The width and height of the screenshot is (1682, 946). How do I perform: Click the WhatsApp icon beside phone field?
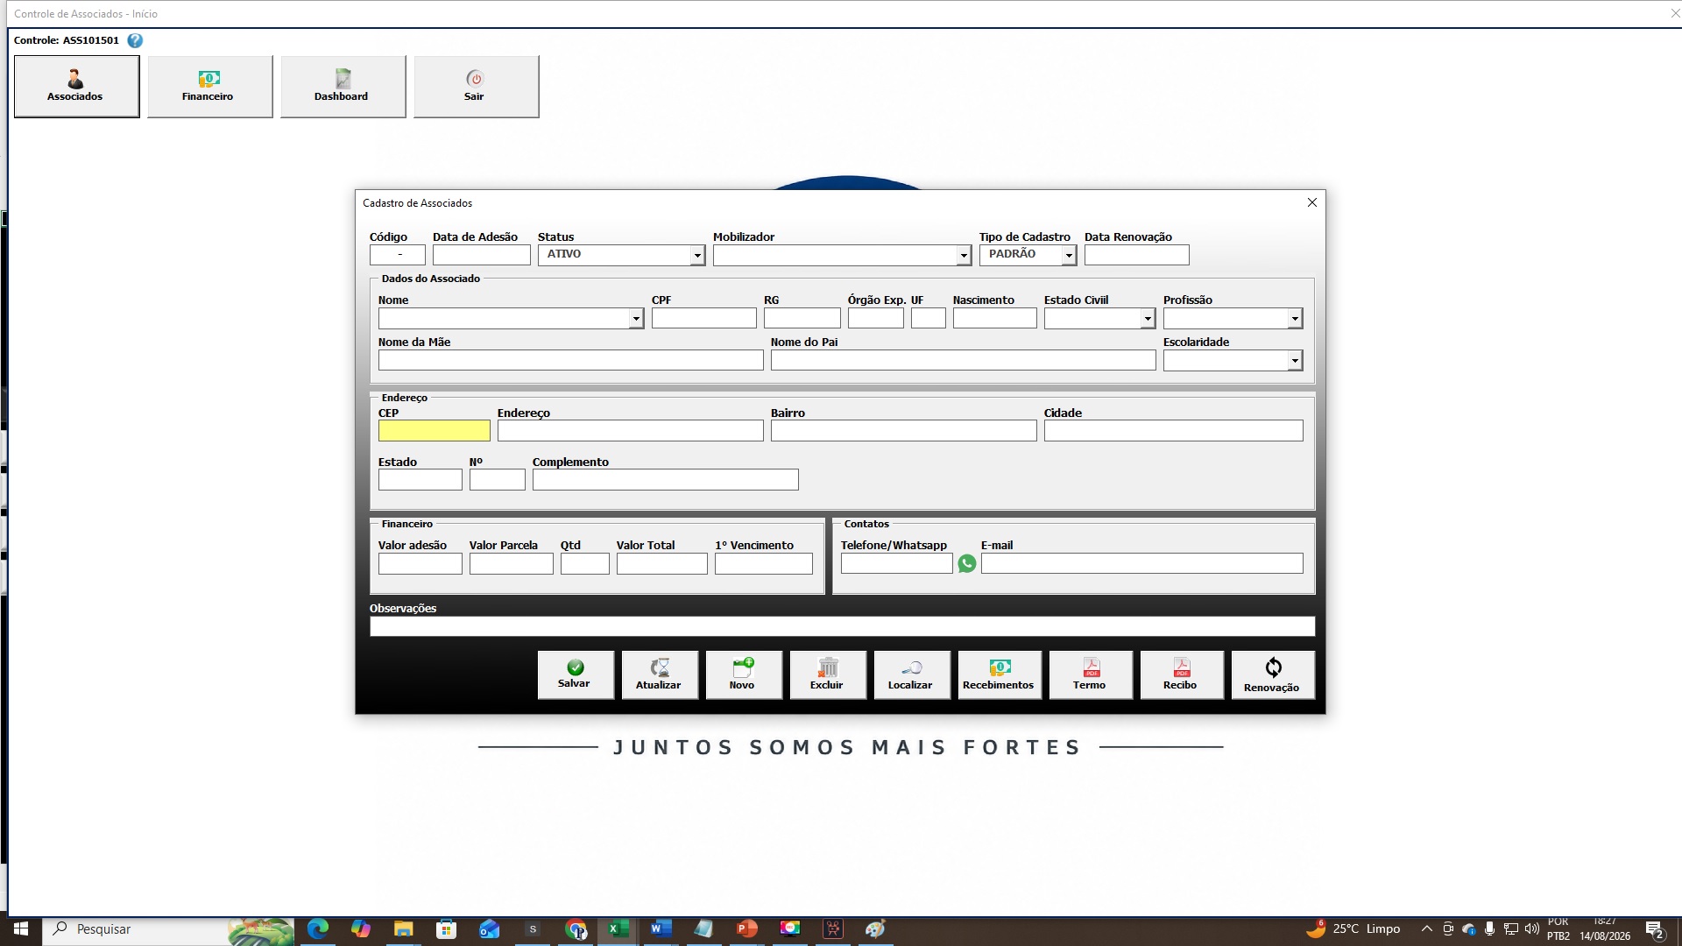pyautogui.click(x=967, y=563)
